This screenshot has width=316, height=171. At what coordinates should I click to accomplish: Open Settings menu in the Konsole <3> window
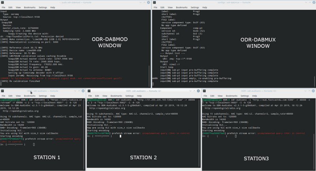tap(245, 96)
